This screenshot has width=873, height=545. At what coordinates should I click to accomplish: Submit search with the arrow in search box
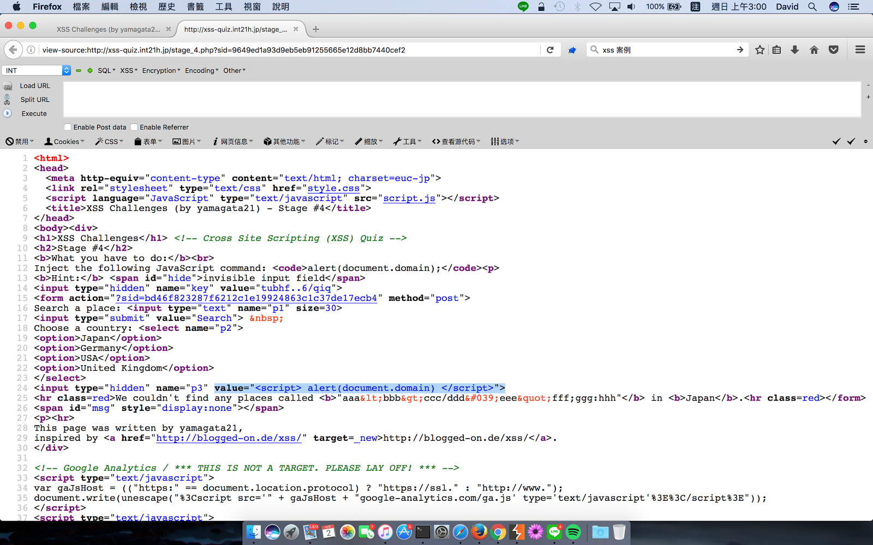point(740,50)
